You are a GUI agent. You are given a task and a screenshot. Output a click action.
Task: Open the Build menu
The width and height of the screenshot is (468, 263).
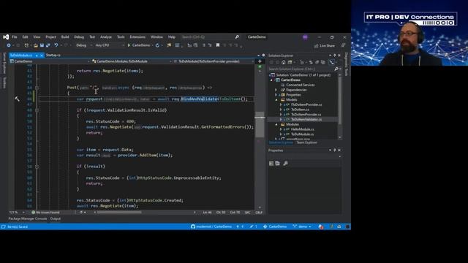coord(65,37)
